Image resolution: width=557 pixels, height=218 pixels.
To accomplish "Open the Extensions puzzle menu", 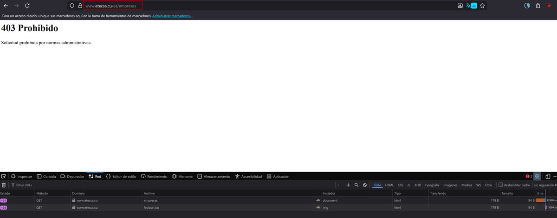I will click(538, 6).
